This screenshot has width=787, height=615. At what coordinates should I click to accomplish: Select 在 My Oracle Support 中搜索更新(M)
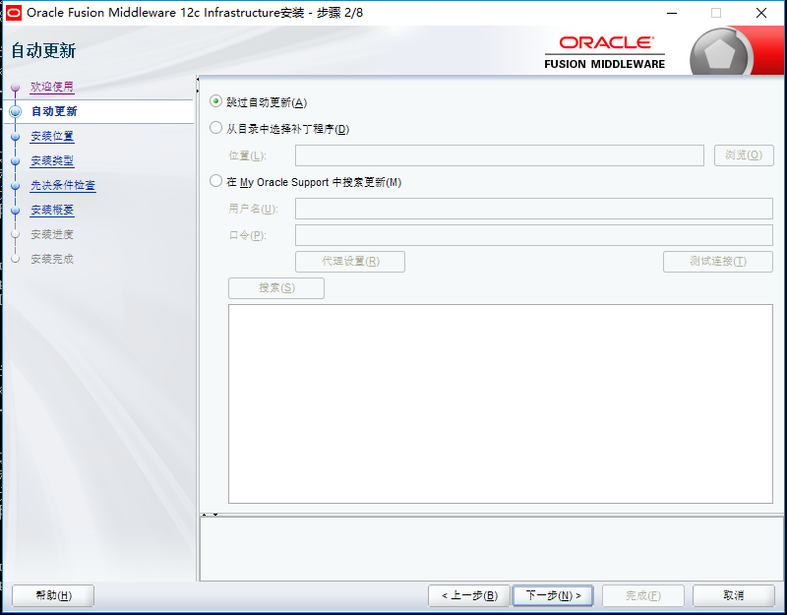(x=215, y=181)
